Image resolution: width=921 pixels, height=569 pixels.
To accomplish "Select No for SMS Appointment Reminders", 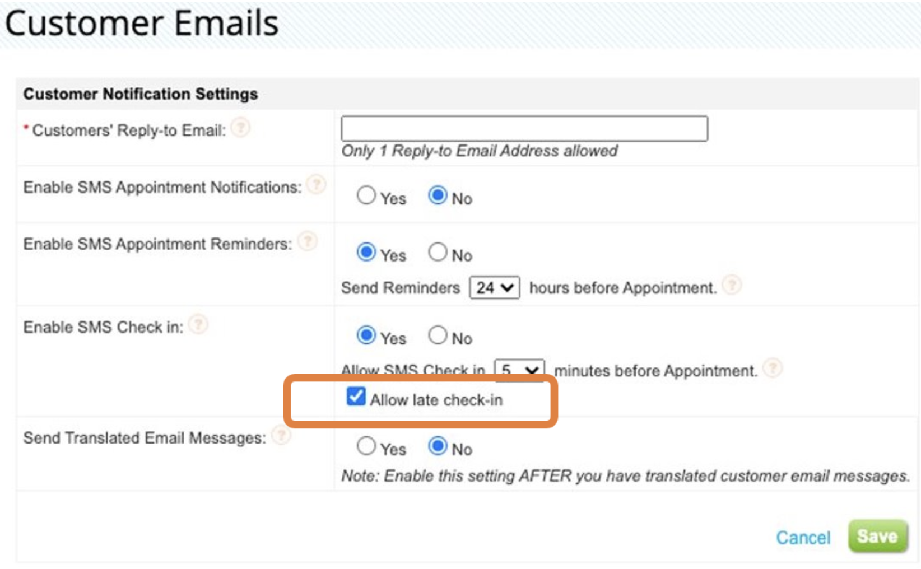I will pyautogui.click(x=438, y=253).
